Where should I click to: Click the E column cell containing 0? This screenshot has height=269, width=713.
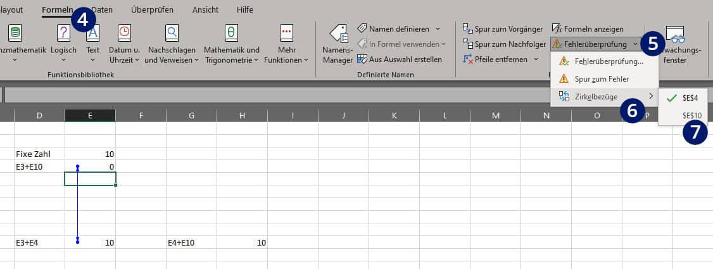click(90, 166)
